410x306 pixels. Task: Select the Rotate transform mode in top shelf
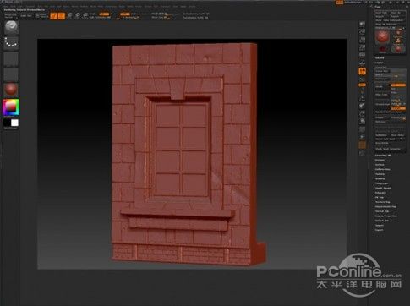[x=85, y=15]
